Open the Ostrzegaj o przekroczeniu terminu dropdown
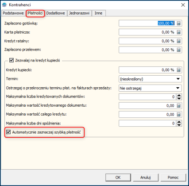This screenshot has width=189, height=186. click(178, 88)
